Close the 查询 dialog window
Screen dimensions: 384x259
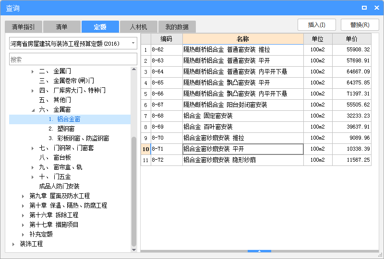(x=377, y=8)
